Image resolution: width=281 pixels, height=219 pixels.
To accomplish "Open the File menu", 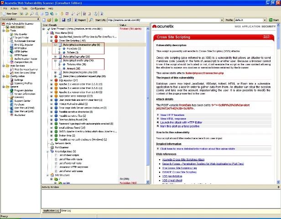I will (x=5, y=8).
